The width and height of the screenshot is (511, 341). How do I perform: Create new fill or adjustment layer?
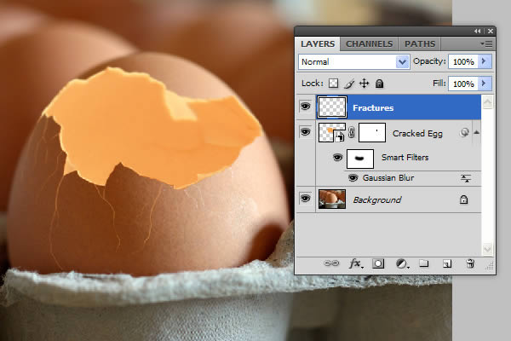click(402, 263)
